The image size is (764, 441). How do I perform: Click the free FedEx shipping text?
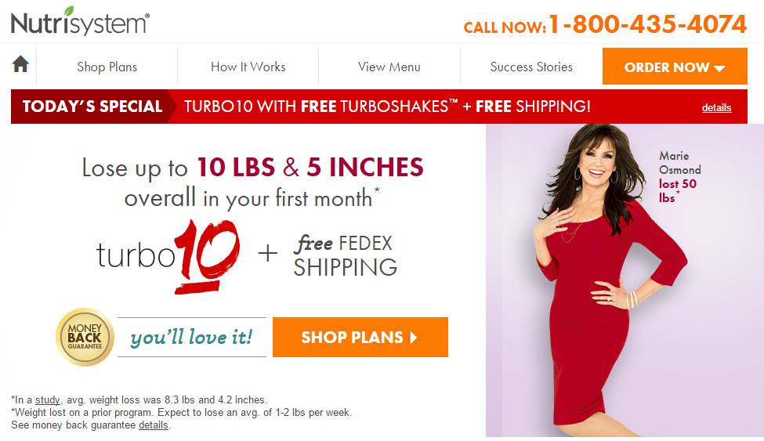[345, 256]
